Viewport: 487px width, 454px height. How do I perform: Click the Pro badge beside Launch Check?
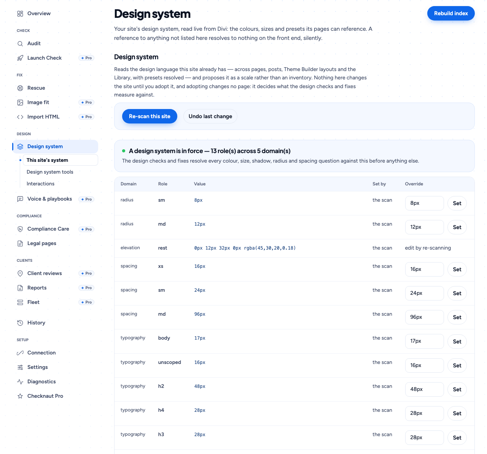coord(87,58)
